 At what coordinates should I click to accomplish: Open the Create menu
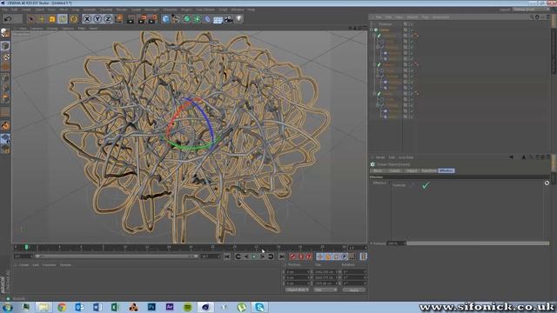point(26,10)
